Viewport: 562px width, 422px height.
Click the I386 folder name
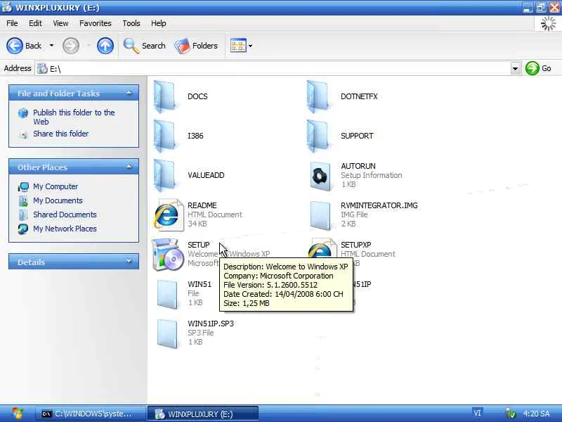pos(195,136)
